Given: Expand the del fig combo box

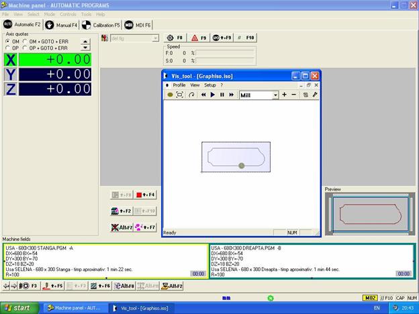Looking at the screenshot, I should tap(154, 38).
